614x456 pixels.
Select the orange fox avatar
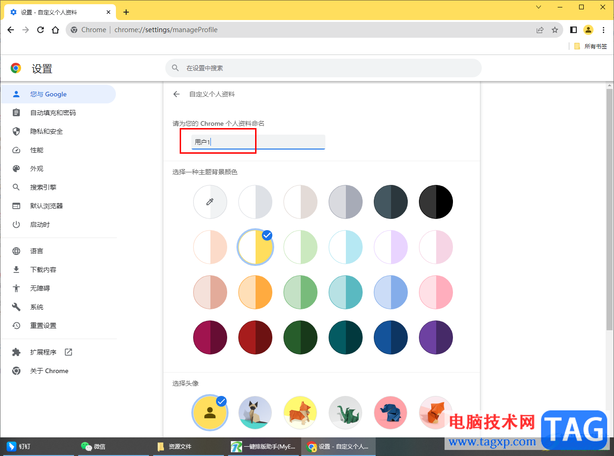tap(300, 412)
